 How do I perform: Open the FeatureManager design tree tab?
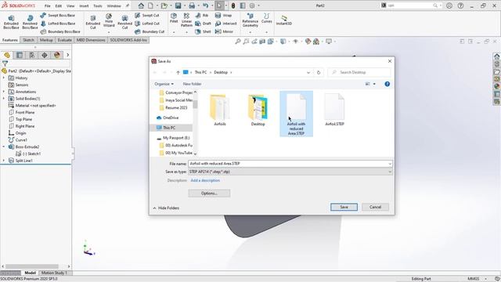[x=7, y=55]
